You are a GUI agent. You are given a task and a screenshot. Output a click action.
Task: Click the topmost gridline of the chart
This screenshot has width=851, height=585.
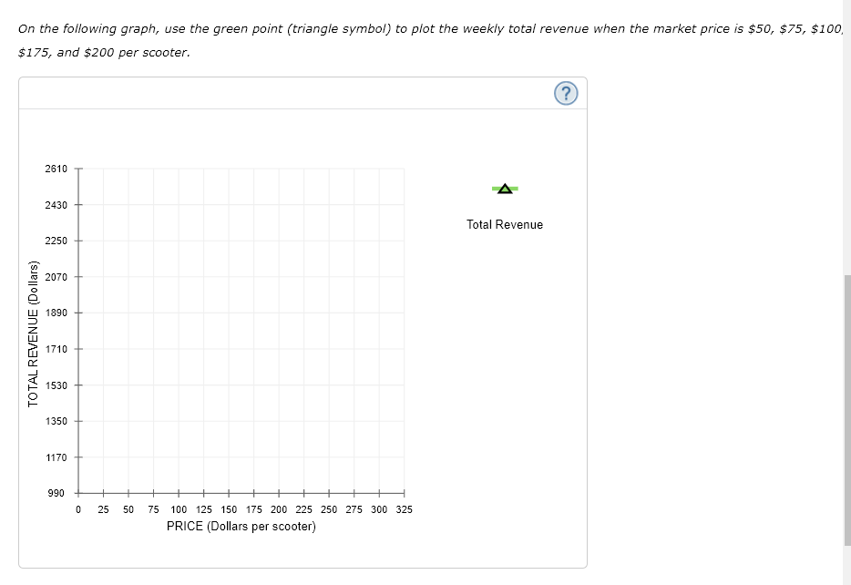point(241,168)
